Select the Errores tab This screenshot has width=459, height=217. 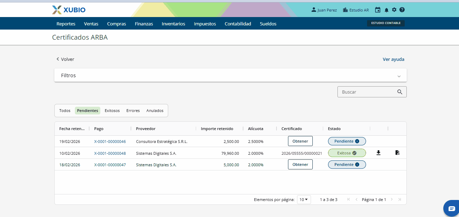pyautogui.click(x=133, y=111)
